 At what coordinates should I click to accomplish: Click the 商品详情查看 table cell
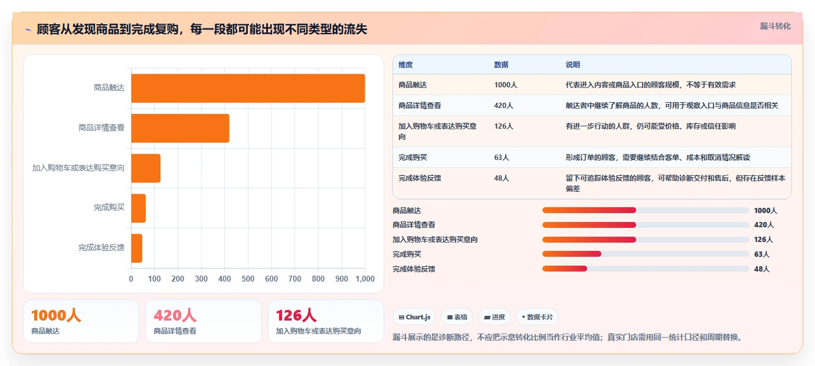[420, 106]
